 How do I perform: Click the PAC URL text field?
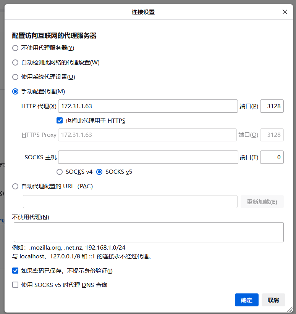[x=130, y=202]
